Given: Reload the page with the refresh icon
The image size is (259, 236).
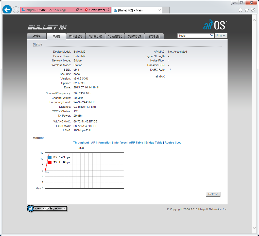Looking at the screenshot, I should pos(108,10).
